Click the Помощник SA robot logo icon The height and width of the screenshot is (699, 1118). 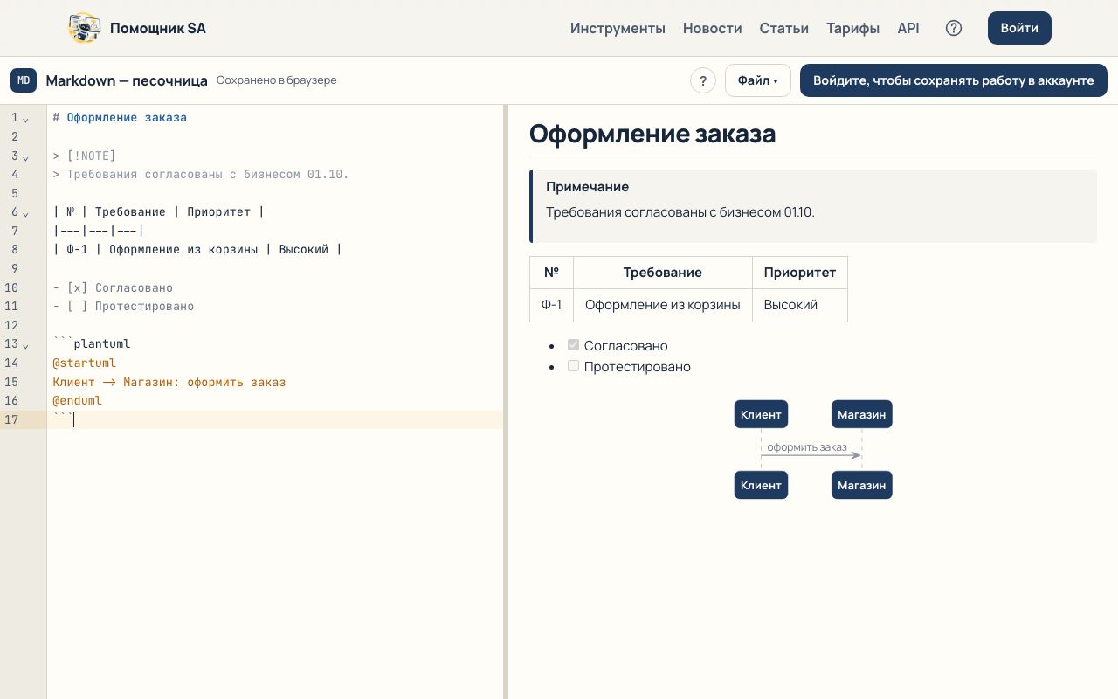coord(85,28)
